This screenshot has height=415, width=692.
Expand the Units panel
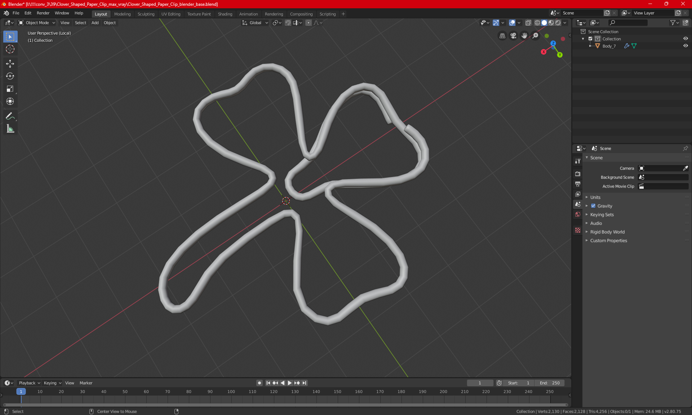595,197
